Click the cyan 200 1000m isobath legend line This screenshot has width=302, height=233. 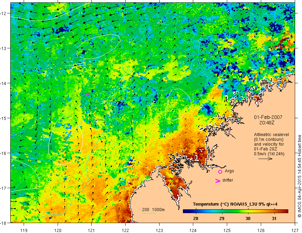[149, 213]
